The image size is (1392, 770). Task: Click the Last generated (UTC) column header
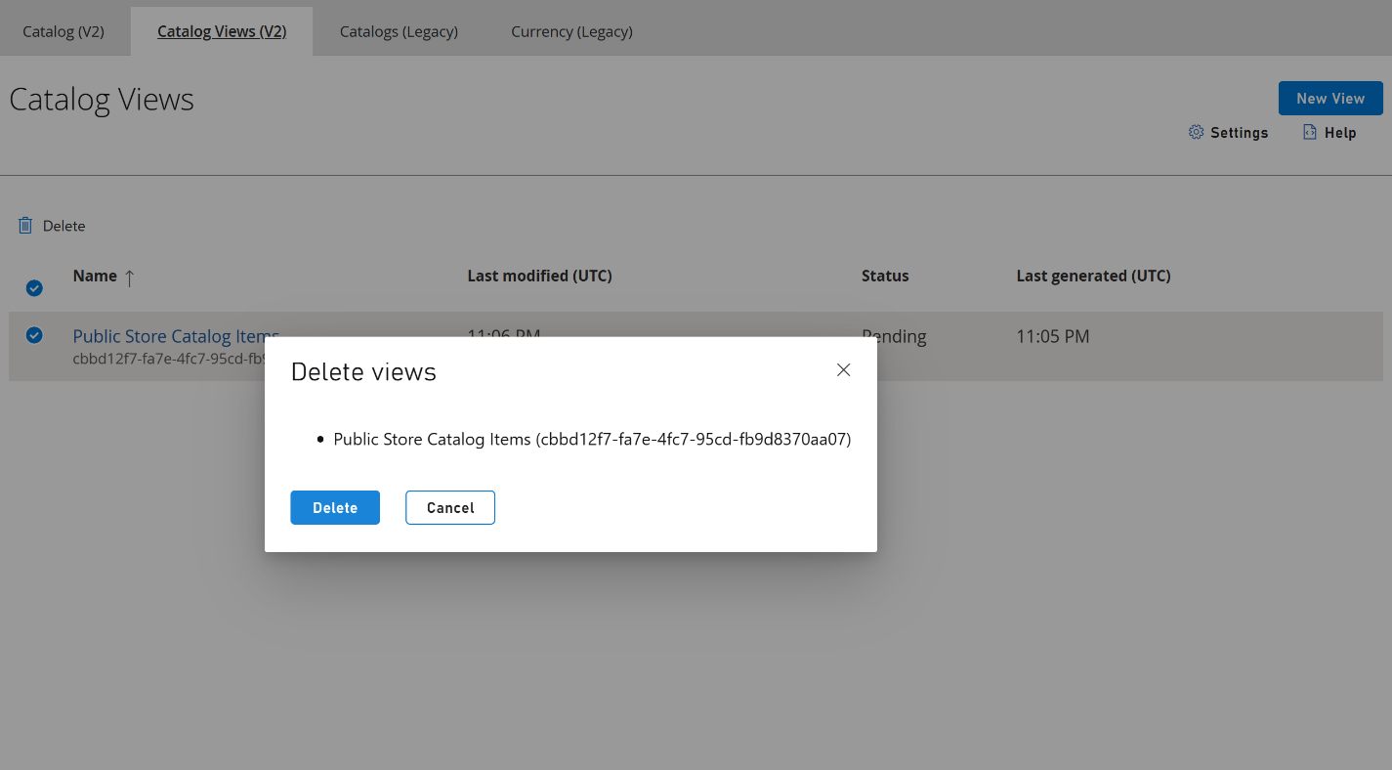[1093, 276]
